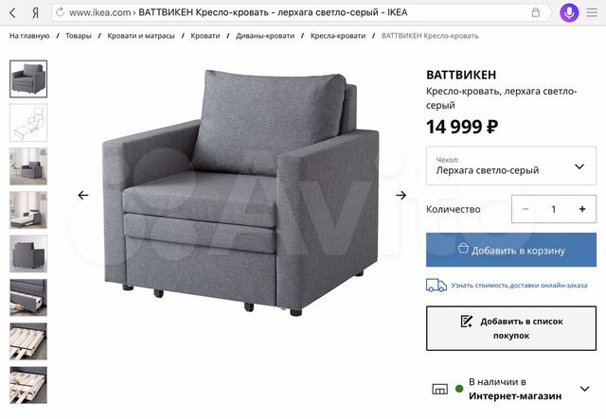
Task: Select the wooden slats thumbnail image
Action: (28, 341)
